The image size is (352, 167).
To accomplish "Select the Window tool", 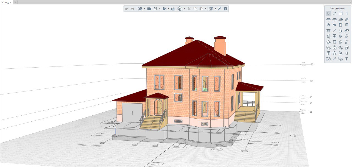I will click(346, 25).
